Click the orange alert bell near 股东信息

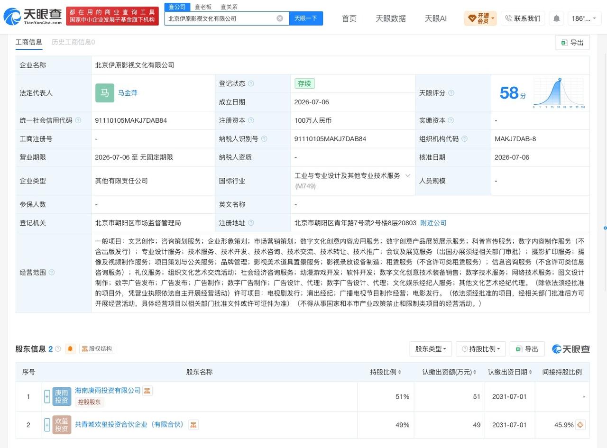pyautogui.click(x=70, y=349)
